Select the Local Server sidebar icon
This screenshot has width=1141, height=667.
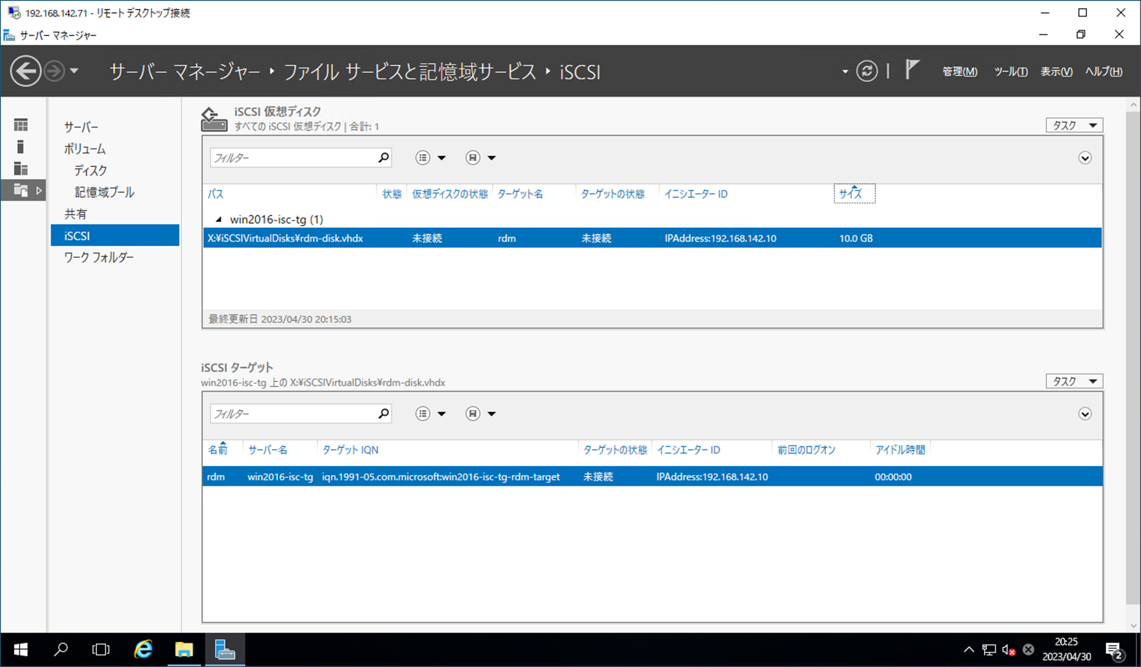point(21,147)
